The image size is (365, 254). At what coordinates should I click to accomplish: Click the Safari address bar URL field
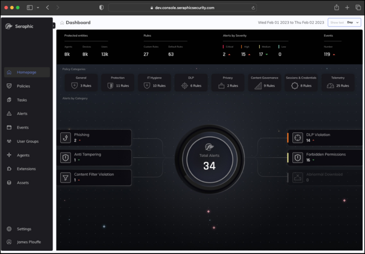click(182, 7)
